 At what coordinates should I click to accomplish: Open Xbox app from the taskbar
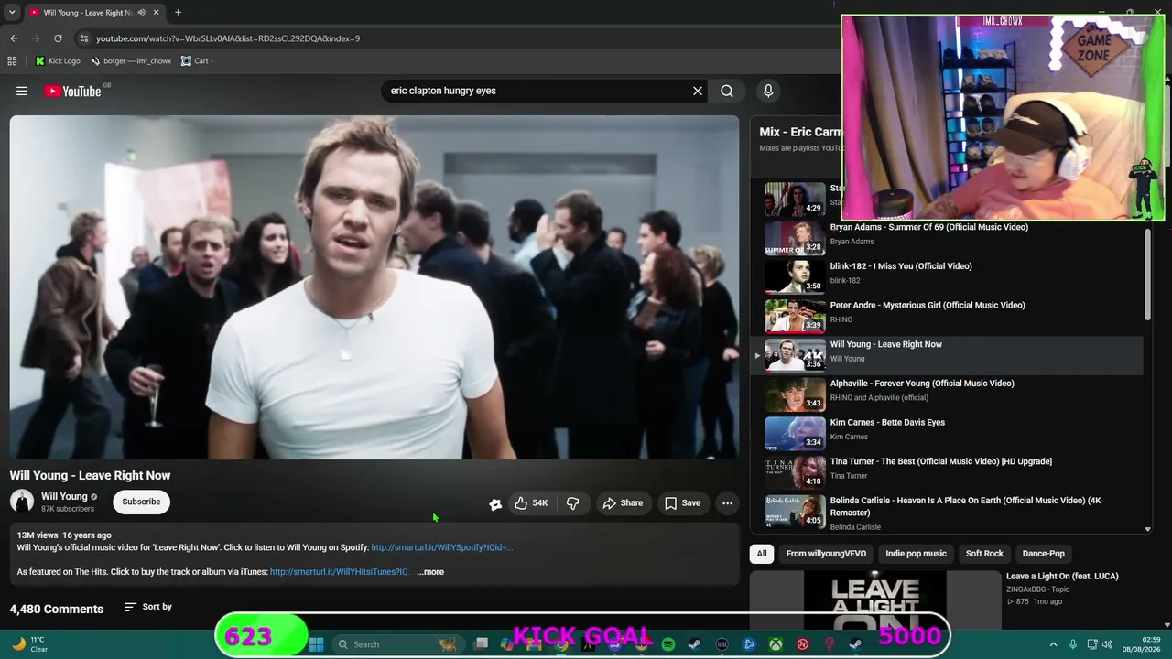[x=776, y=644]
